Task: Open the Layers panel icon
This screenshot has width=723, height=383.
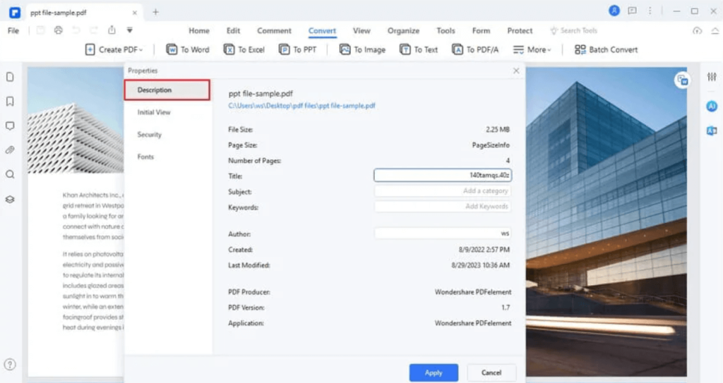Action: click(10, 199)
